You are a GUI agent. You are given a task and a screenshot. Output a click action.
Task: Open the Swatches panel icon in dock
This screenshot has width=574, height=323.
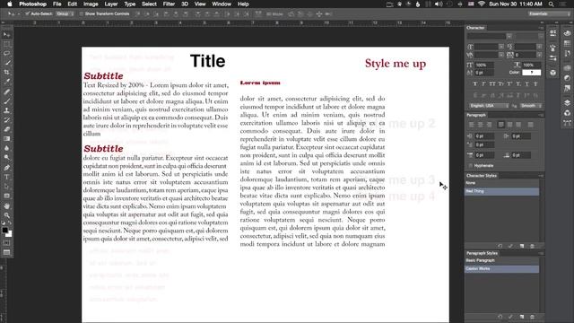click(567, 43)
